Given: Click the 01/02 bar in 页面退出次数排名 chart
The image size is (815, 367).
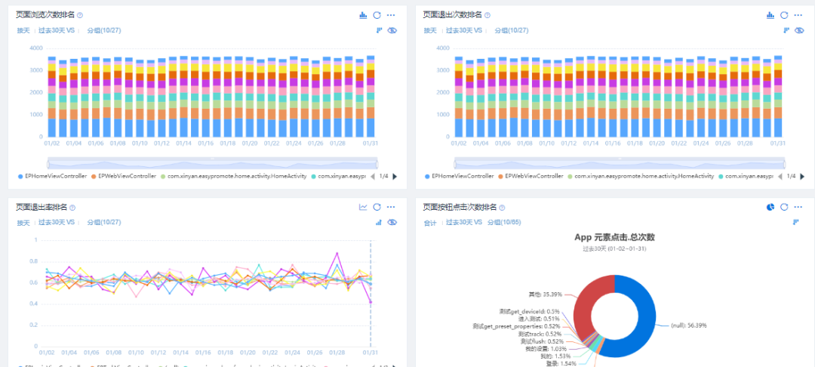Looking at the screenshot, I should click(459, 97).
